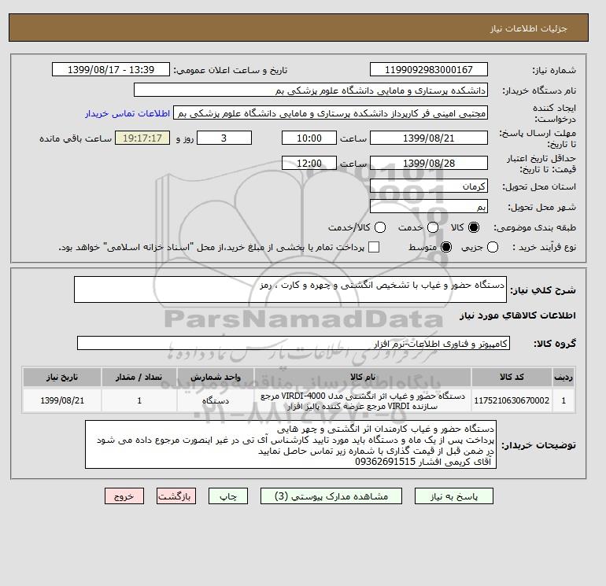Click the چاپ print button

click(x=228, y=496)
